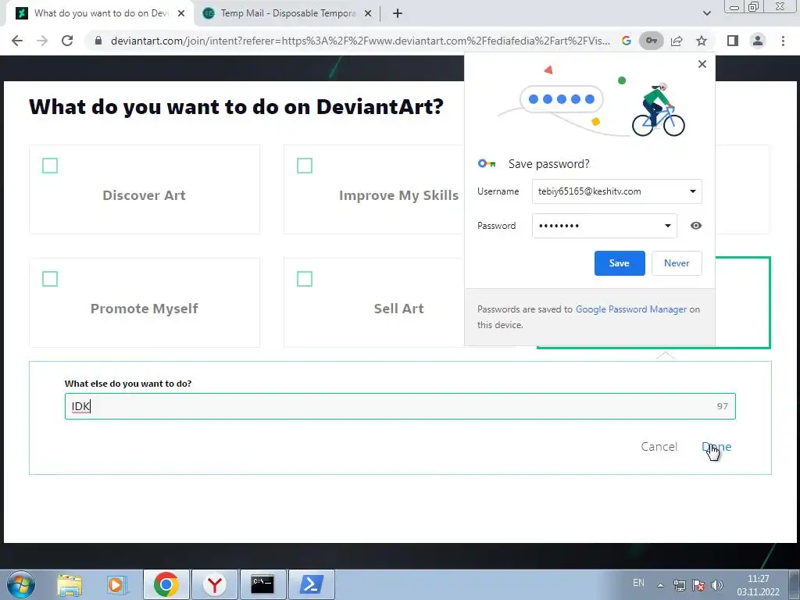Expand the Username dropdown arrow

[x=692, y=191]
